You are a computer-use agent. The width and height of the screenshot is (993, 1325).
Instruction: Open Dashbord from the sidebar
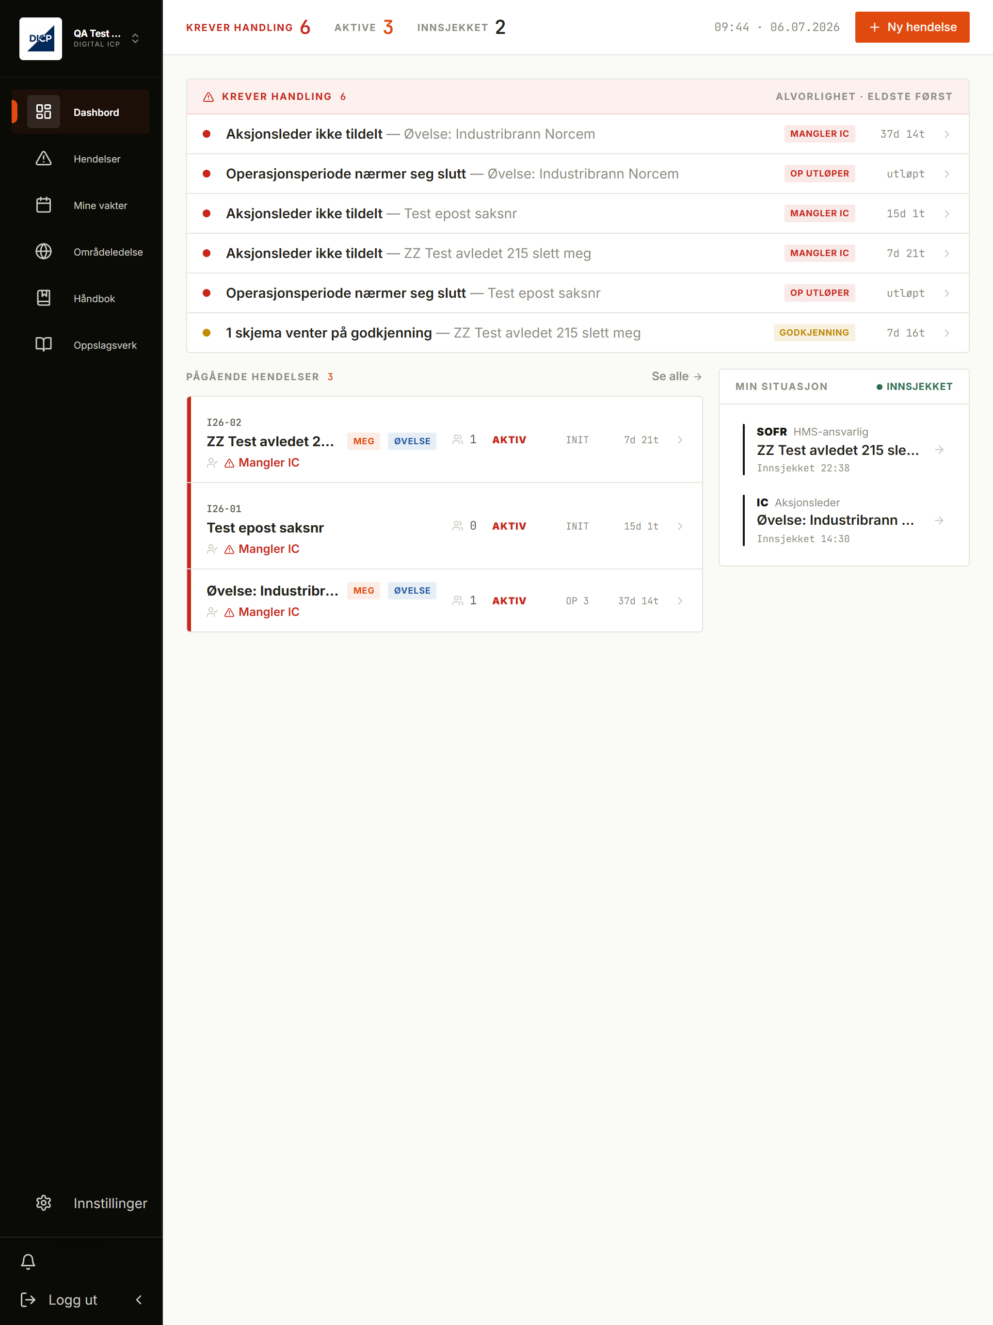tap(81, 112)
